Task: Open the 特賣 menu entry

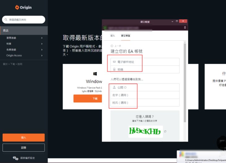Action: 9,44
